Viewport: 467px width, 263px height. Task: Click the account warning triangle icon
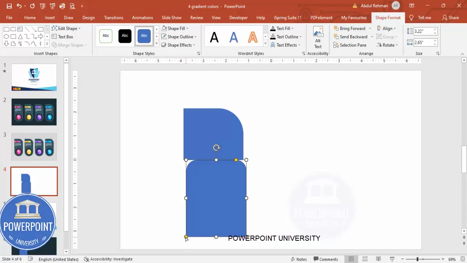click(355, 6)
